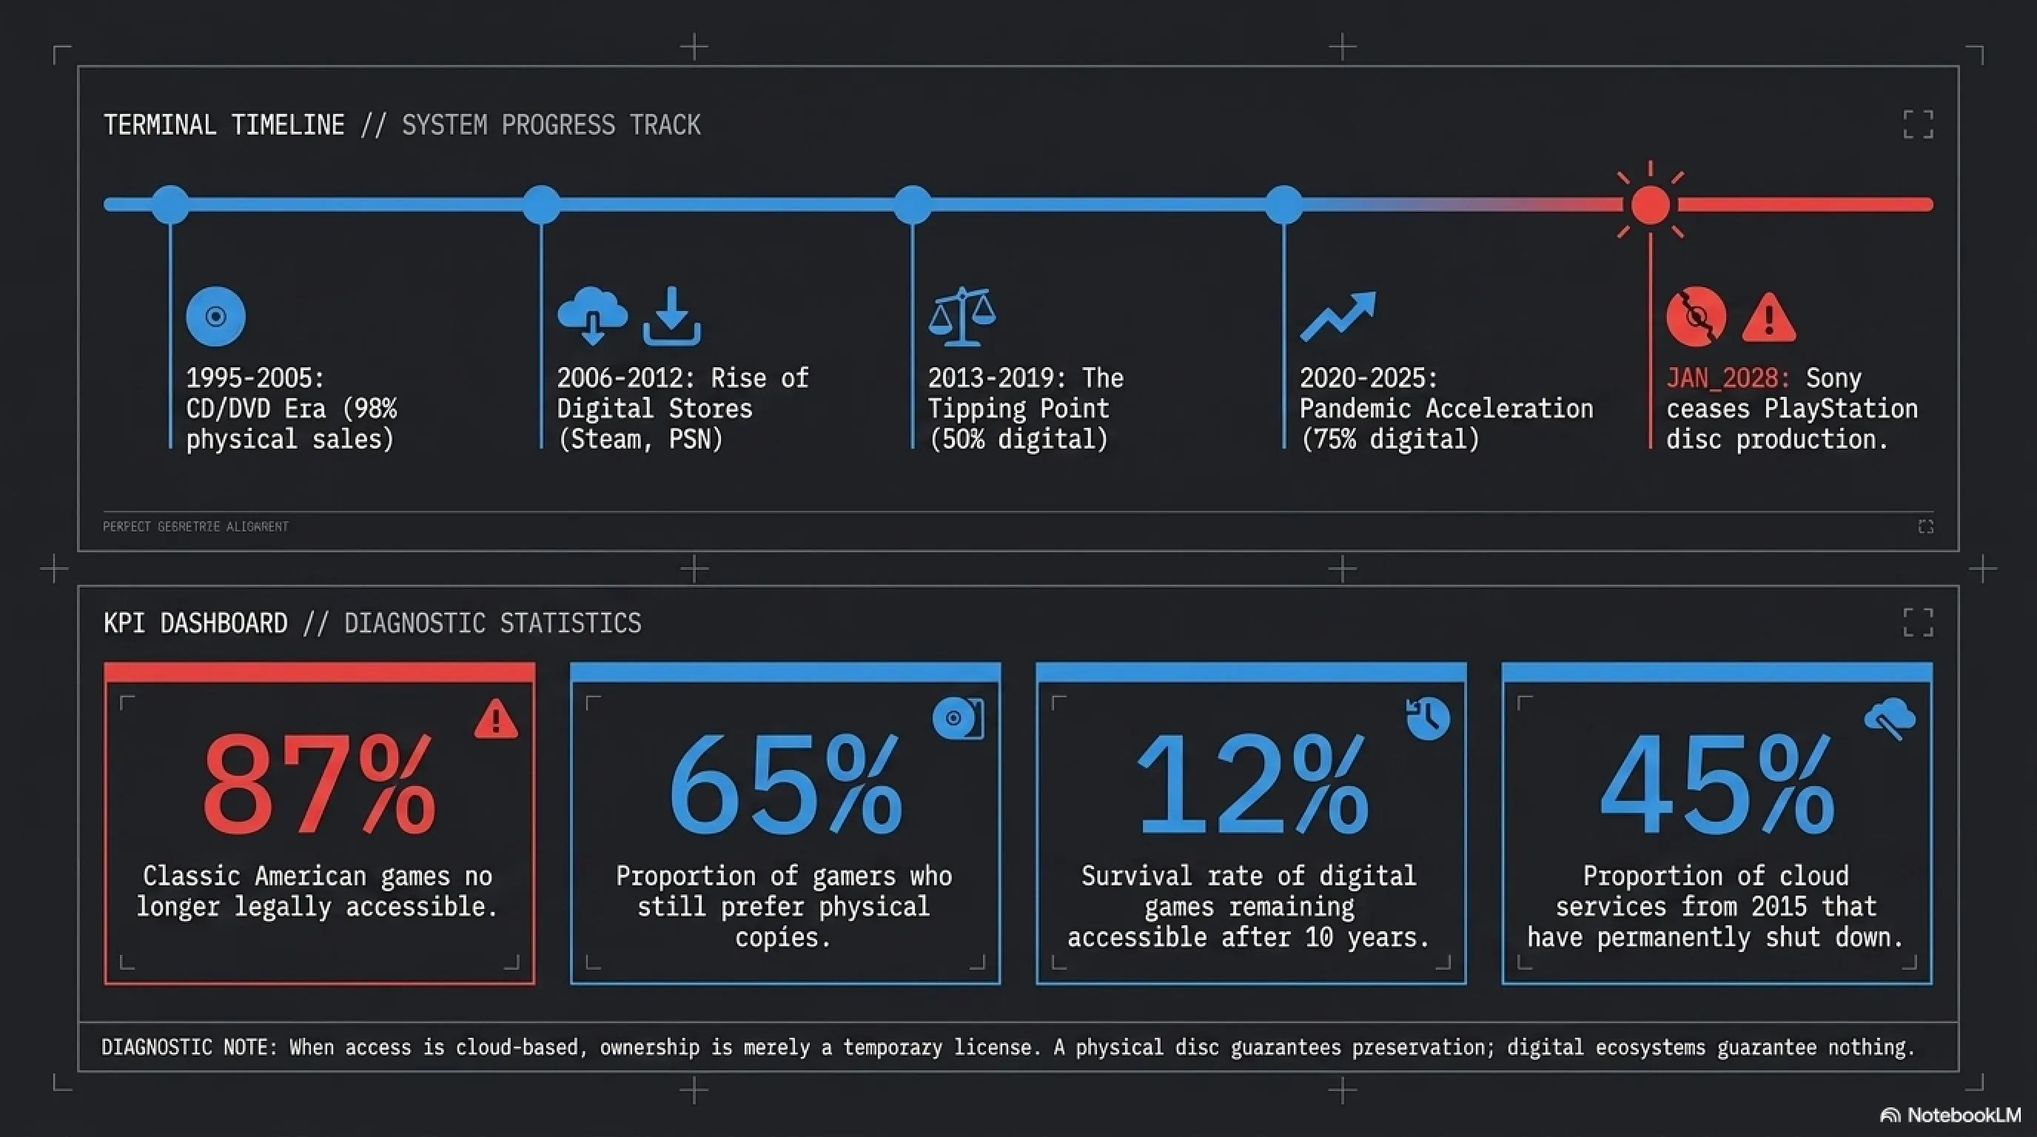Click the small expand icon at timeline panel footer
This screenshot has height=1137, width=2037.
[x=1925, y=526]
